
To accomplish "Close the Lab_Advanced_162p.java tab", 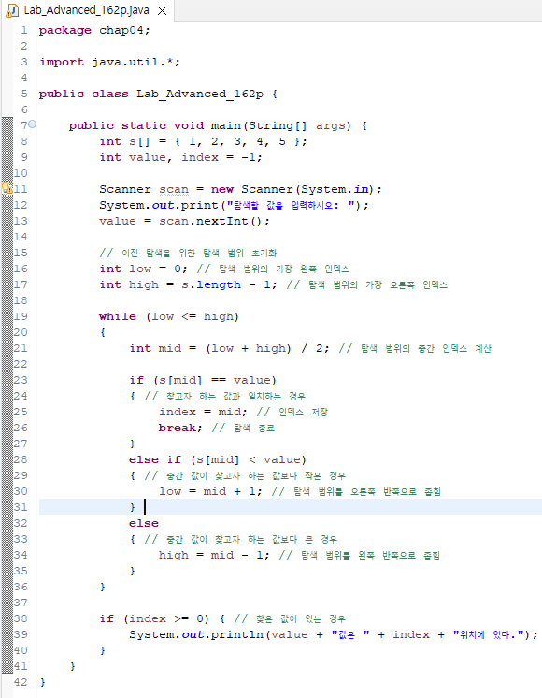I will [163, 10].
